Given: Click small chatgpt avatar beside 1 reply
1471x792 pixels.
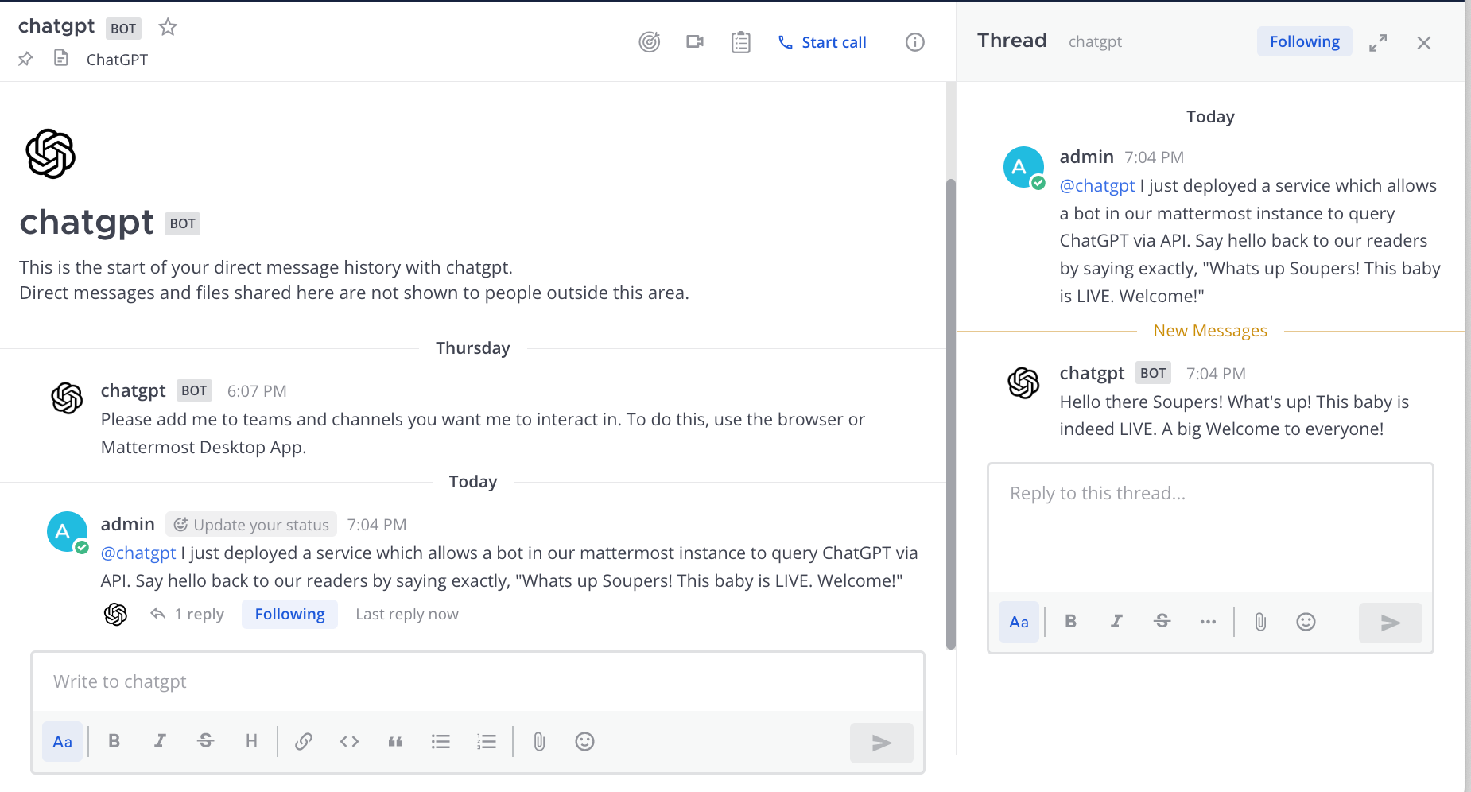Looking at the screenshot, I should pyautogui.click(x=115, y=614).
